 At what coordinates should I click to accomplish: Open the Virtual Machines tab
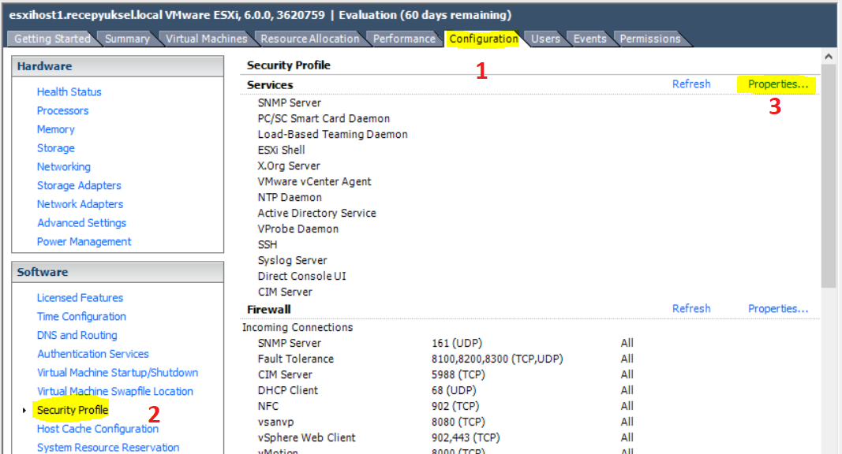point(206,39)
